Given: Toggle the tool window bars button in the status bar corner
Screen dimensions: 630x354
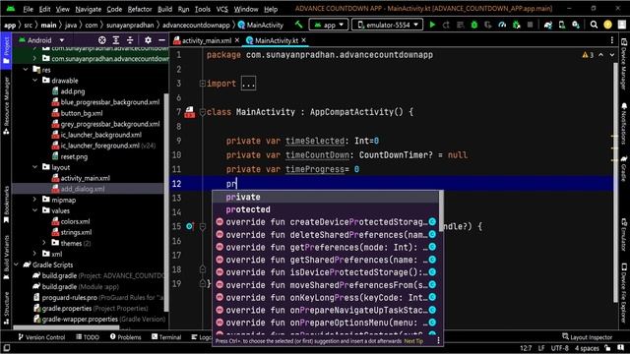Looking at the screenshot, I should (7, 347).
